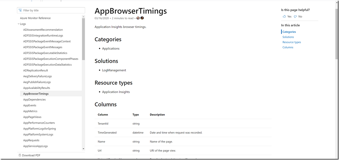Click the Download PDF icon

pos(20,155)
